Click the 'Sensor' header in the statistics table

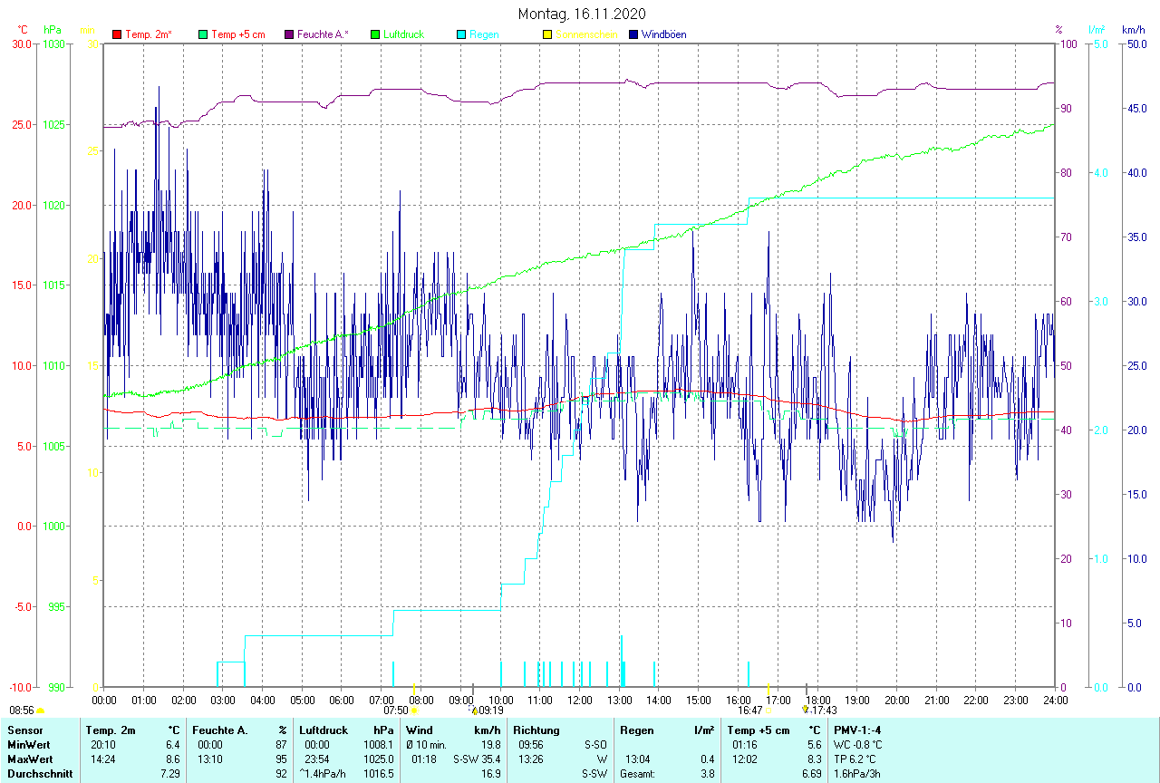24,730
